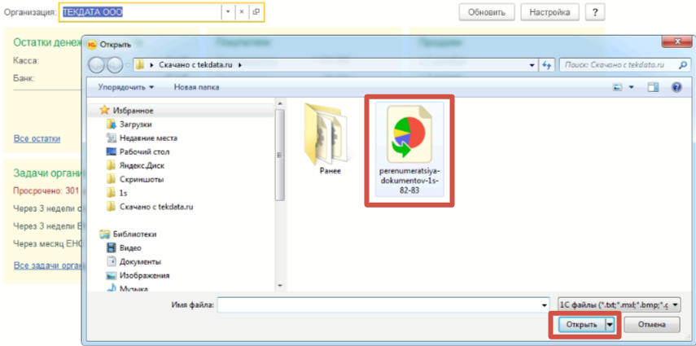
Task: Click the refresh address icon
Action: coord(546,65)
